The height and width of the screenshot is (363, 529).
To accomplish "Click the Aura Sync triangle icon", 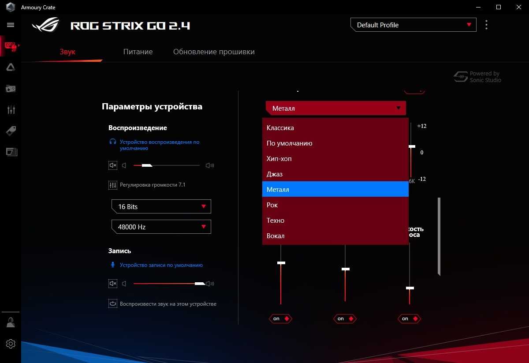I will tap(11, 67).
